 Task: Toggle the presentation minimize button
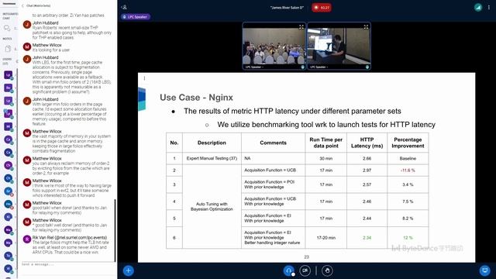point(484,270)
